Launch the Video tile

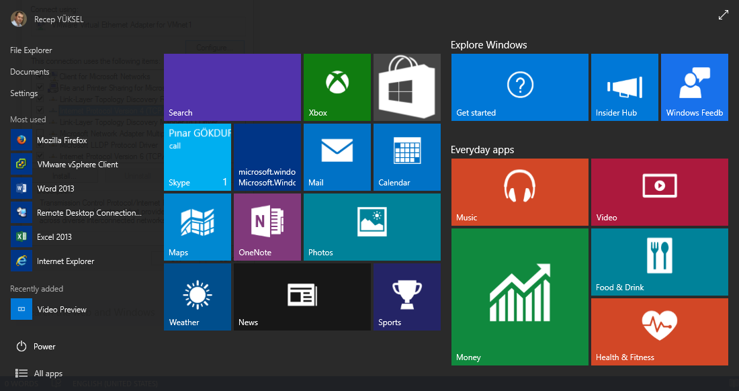click(659, 192)
